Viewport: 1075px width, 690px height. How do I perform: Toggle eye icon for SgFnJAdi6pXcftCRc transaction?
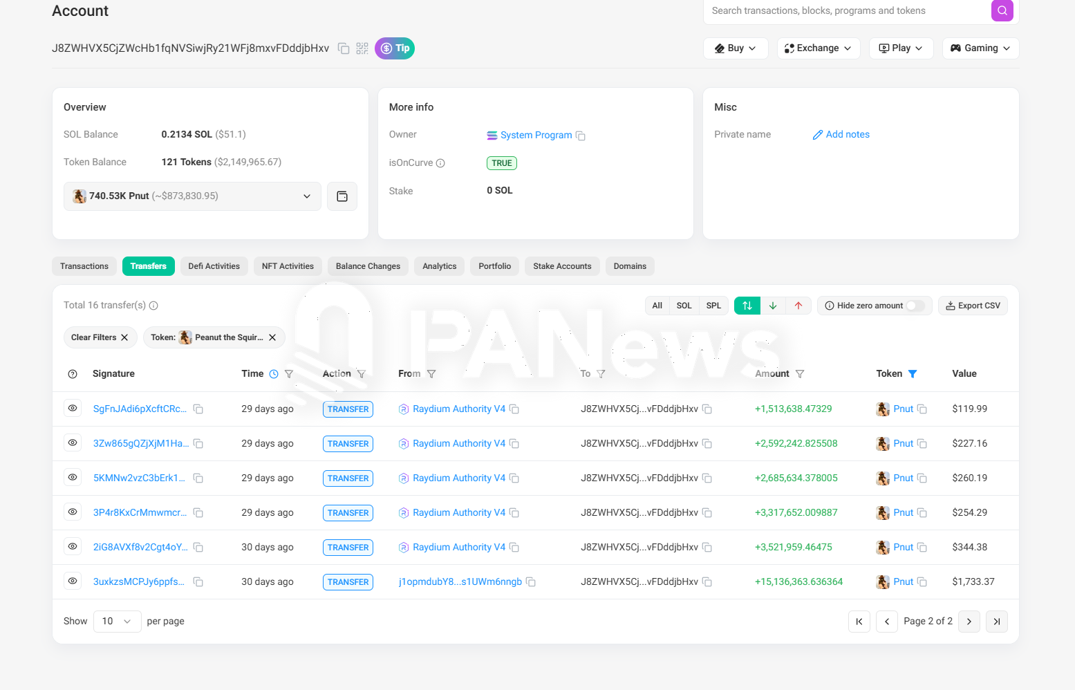coord(73,409)
